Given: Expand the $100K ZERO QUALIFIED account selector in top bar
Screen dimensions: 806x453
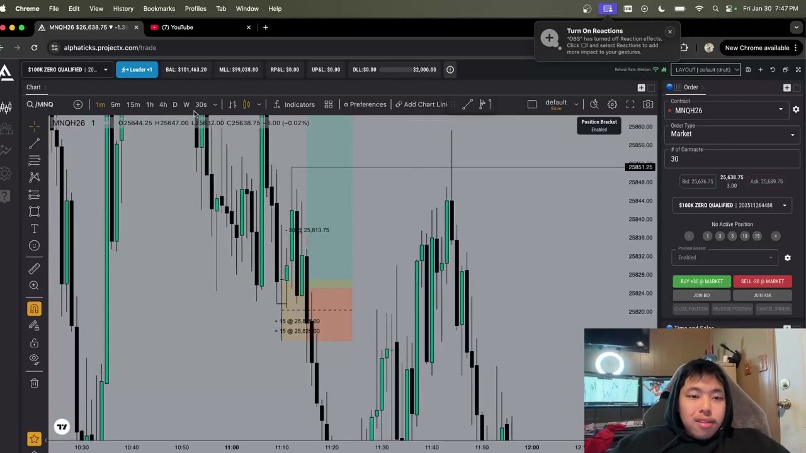Looking at the screenshot, I should tap(67, 70).
